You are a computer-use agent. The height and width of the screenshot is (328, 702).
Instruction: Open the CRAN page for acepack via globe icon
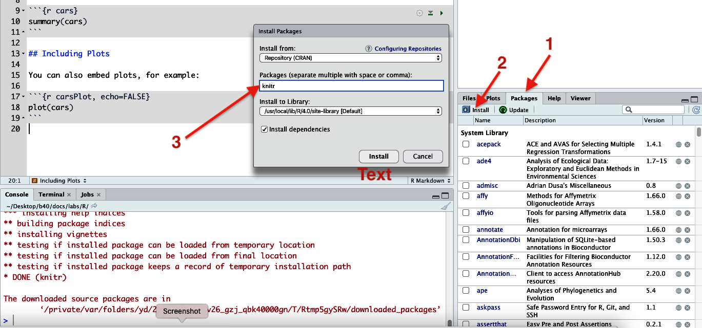pos(678,144)
